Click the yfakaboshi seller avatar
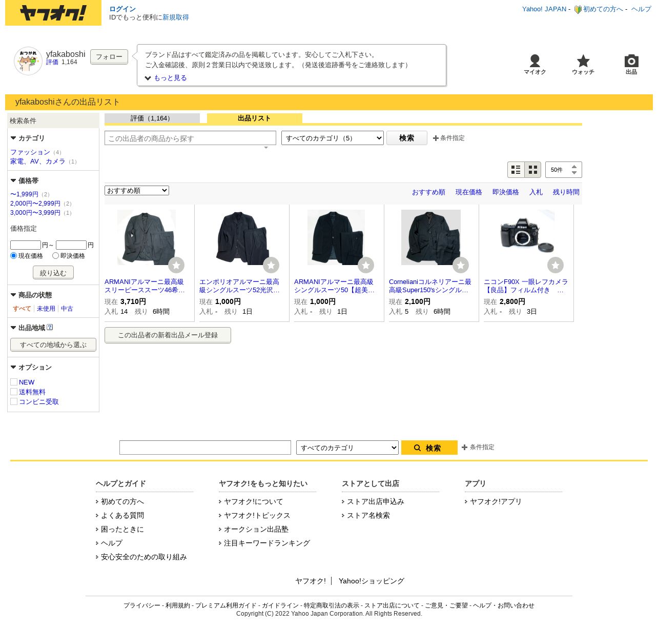 tap(28, 61)
